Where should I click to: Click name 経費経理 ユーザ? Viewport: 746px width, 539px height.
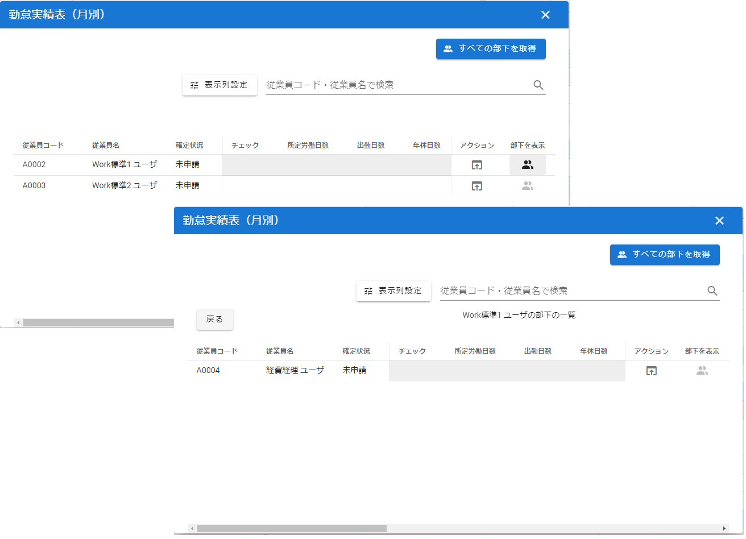click(295, 371)
